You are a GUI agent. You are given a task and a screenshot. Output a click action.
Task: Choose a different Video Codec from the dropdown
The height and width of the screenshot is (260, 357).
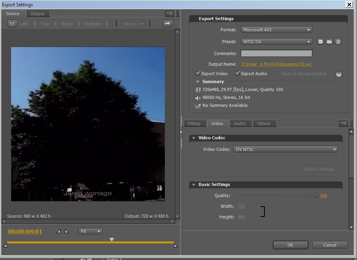285,149
